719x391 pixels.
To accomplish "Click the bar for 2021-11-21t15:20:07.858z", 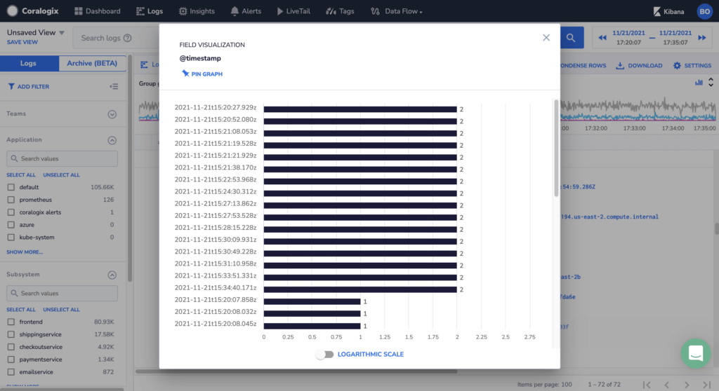I will pyautogui.click(x=312, y=301).
